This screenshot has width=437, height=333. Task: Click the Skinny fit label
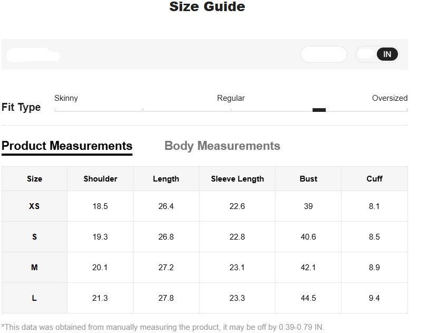coord(66,98)
